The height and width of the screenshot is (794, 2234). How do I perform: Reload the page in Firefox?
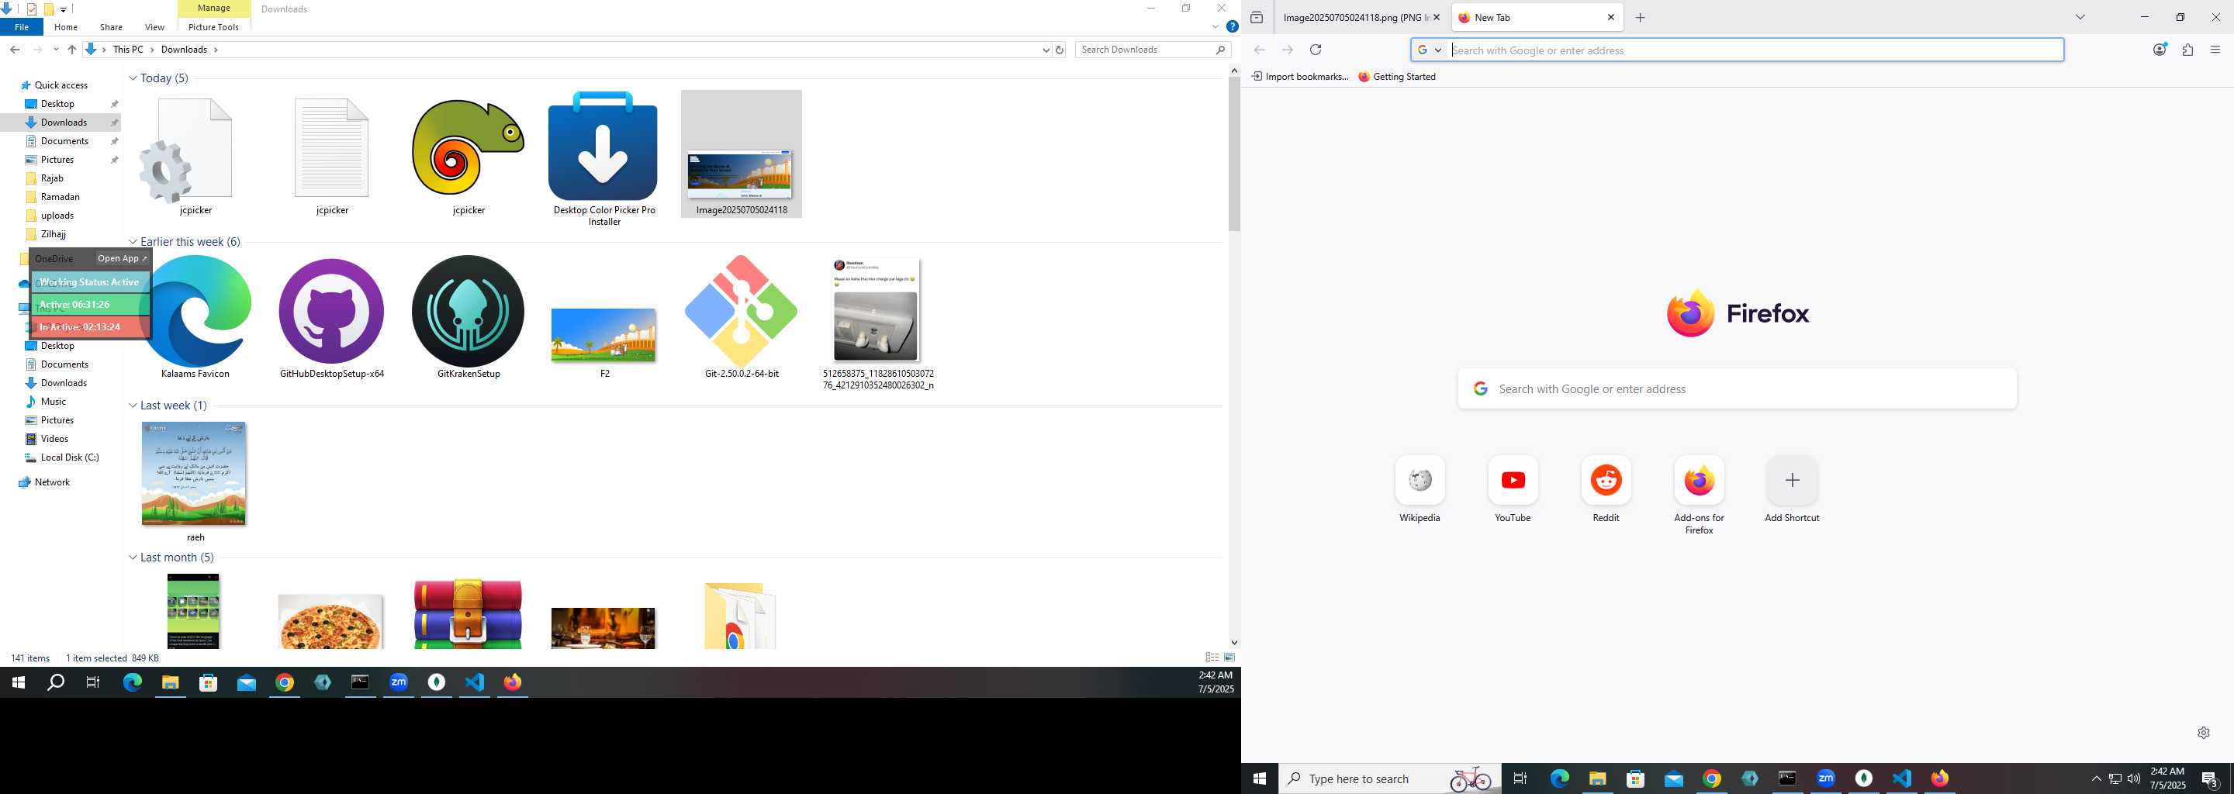[1316, 50]
